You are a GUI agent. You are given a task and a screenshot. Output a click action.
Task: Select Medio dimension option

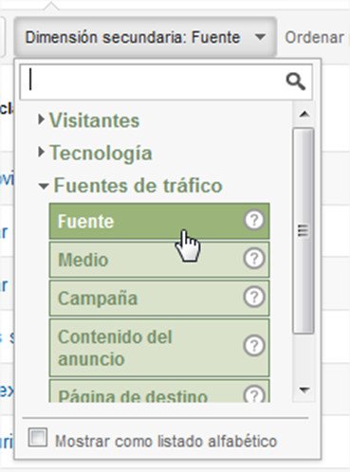point(159,260)
